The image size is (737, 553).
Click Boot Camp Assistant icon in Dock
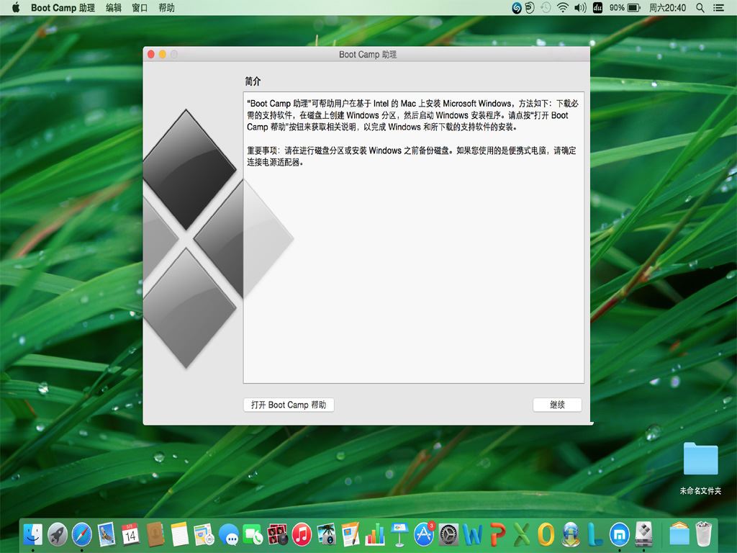tap(644, 534)
